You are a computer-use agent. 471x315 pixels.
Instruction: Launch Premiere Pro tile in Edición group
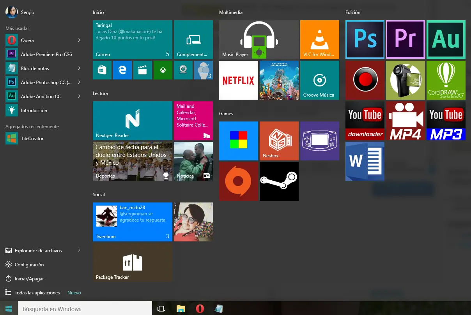405,40
